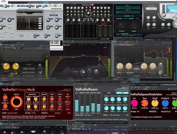Screen dimensions: 177x134
Task: Click the orange Rate knob in ValhallaSpaceModulator
Action: coord(144,103)
